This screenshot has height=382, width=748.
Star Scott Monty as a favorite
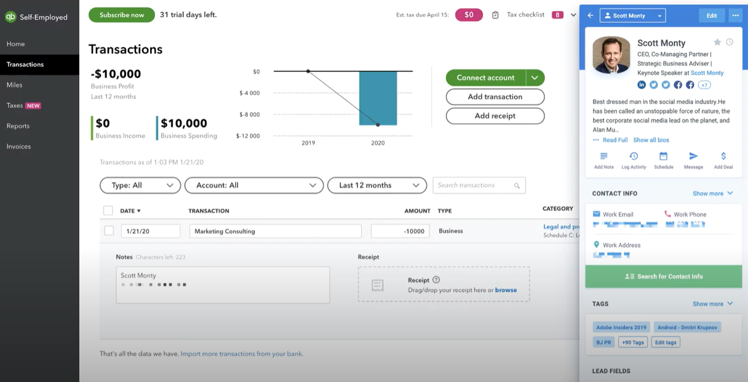[x=717, y=42]
